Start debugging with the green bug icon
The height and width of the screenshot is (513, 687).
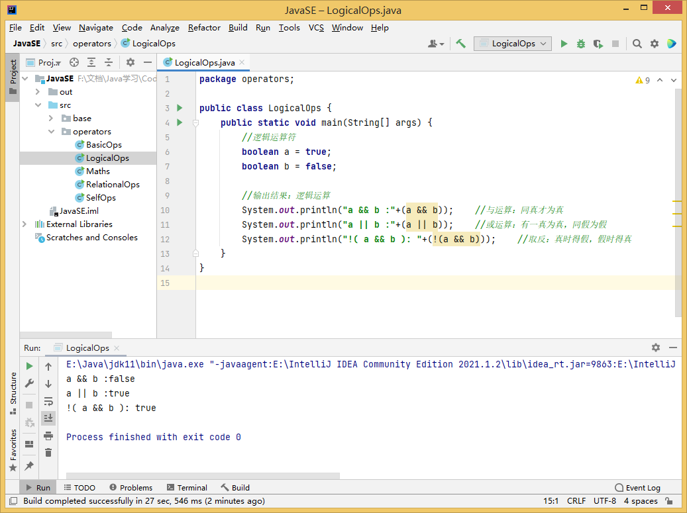(x=581, y=44)
